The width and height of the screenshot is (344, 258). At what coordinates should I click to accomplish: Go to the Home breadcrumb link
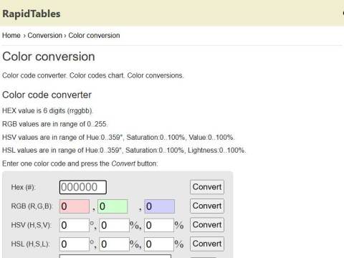coord(11,35)
